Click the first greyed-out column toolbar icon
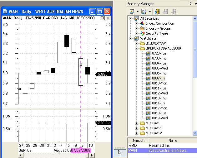 pos(165,12)
